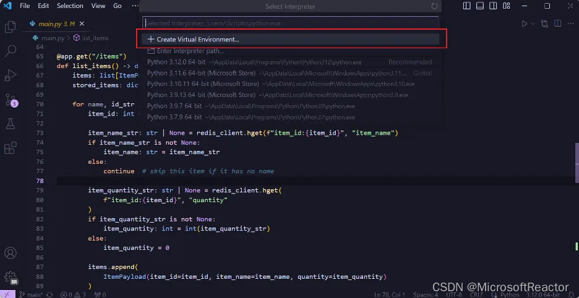Click the ports forwarded indicator
The image size is (579, 298).
click(x=100, y=295)
